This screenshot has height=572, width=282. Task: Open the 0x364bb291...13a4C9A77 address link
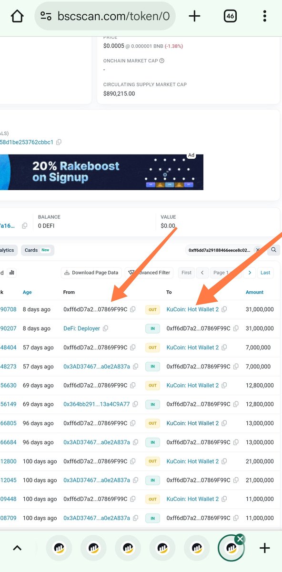click(x=97, y=404)
